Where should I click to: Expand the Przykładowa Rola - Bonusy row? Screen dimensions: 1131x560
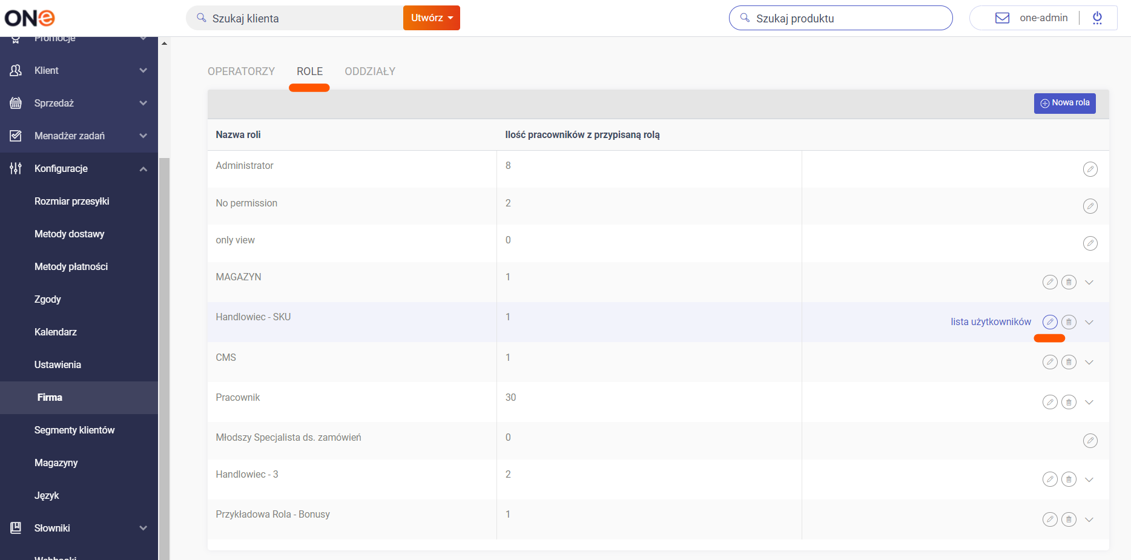(x=1089, y=519)
